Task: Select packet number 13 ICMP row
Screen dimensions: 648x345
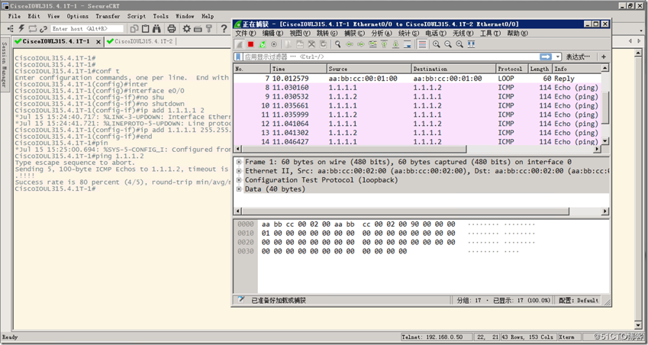Action: [417, 133]
